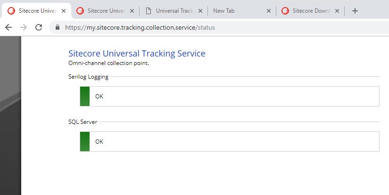389x195 pixels.
Task: Open a new browser tab
Action: 355,11
